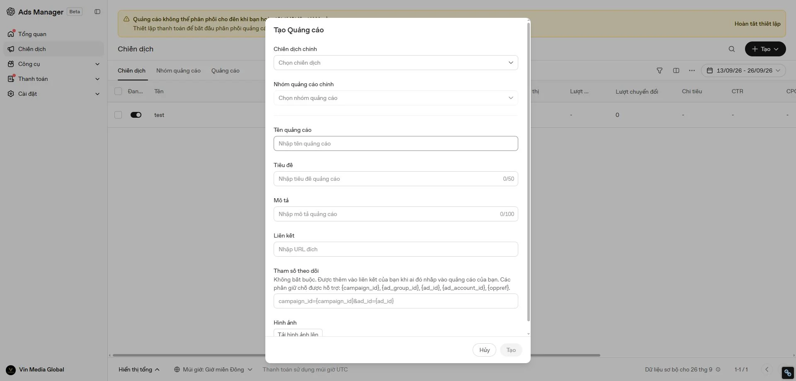Open the three-dot more options menu
The height and width of the screenshot is (381, 796).
(x=692, y=70)
